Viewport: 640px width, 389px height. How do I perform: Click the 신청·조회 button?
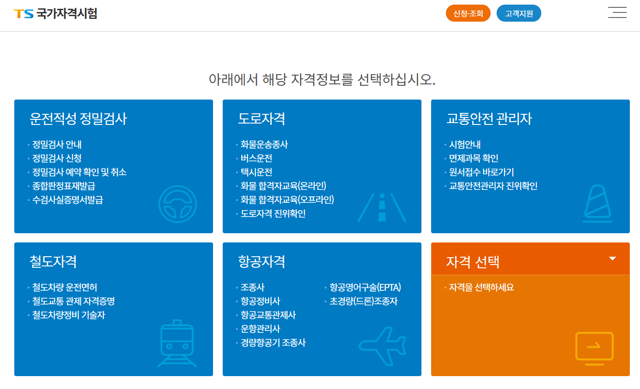pyautogui.click(x=468, y=13)
